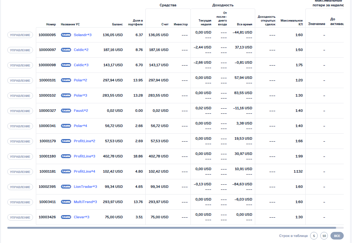Click the horizontal table scrollbar
Screen dimensions: 352x243
pos(171,227)
